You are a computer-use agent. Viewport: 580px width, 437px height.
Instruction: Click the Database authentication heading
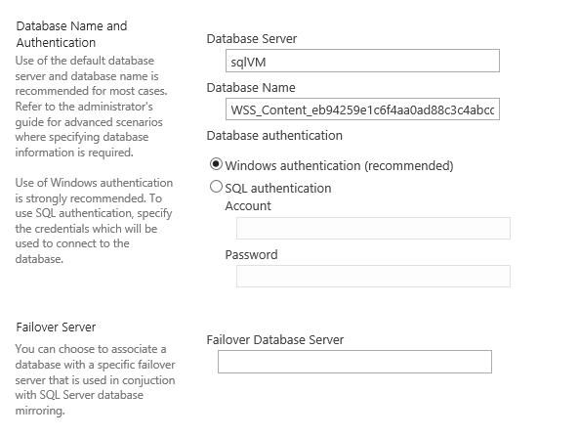[x=274, y=136]
